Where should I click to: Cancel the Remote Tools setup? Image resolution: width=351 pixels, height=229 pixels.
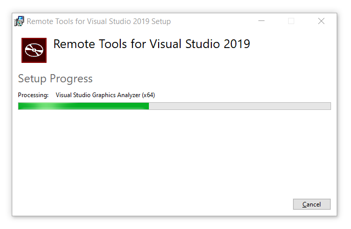click(312, 204)
